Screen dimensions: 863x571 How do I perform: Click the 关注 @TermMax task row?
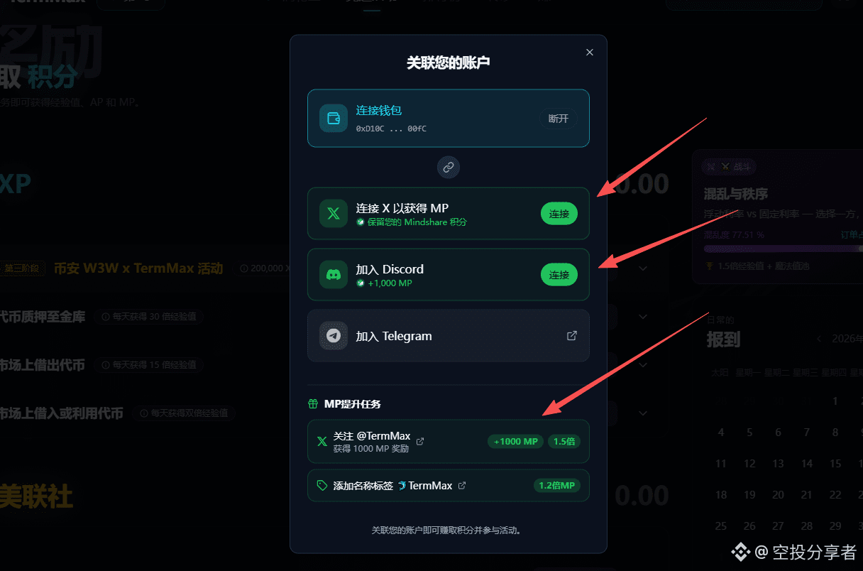[x=449, y=441]
